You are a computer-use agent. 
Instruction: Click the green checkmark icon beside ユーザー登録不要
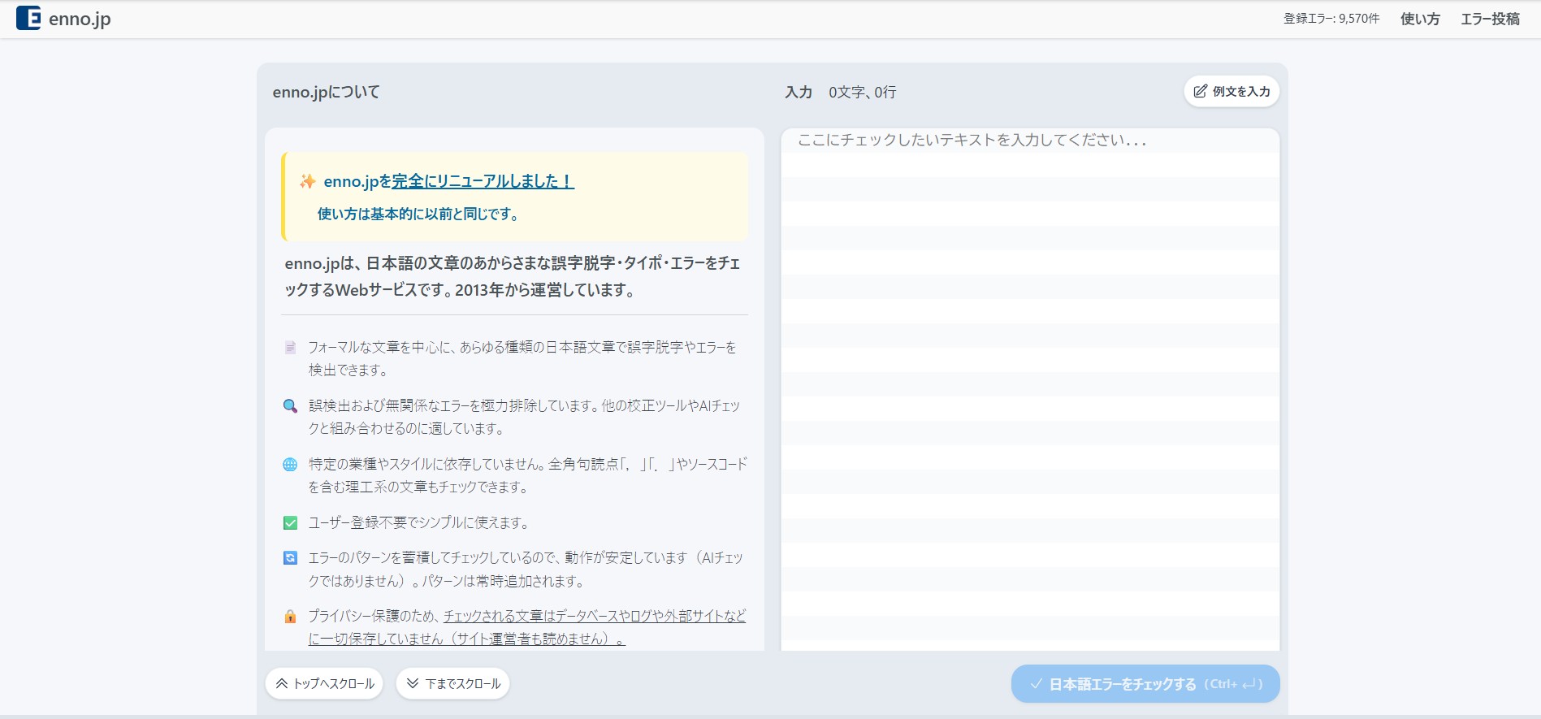pos(290,523)
